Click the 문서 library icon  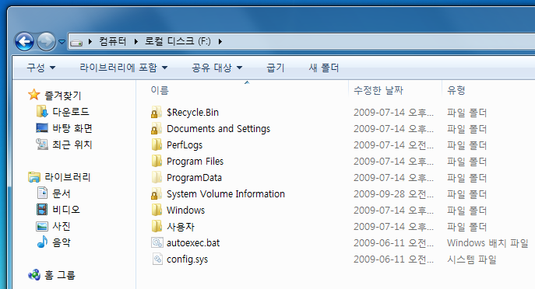42,193
